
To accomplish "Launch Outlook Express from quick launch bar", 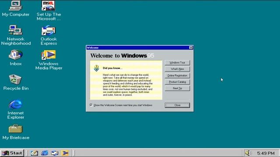I will tap(55, 153).
